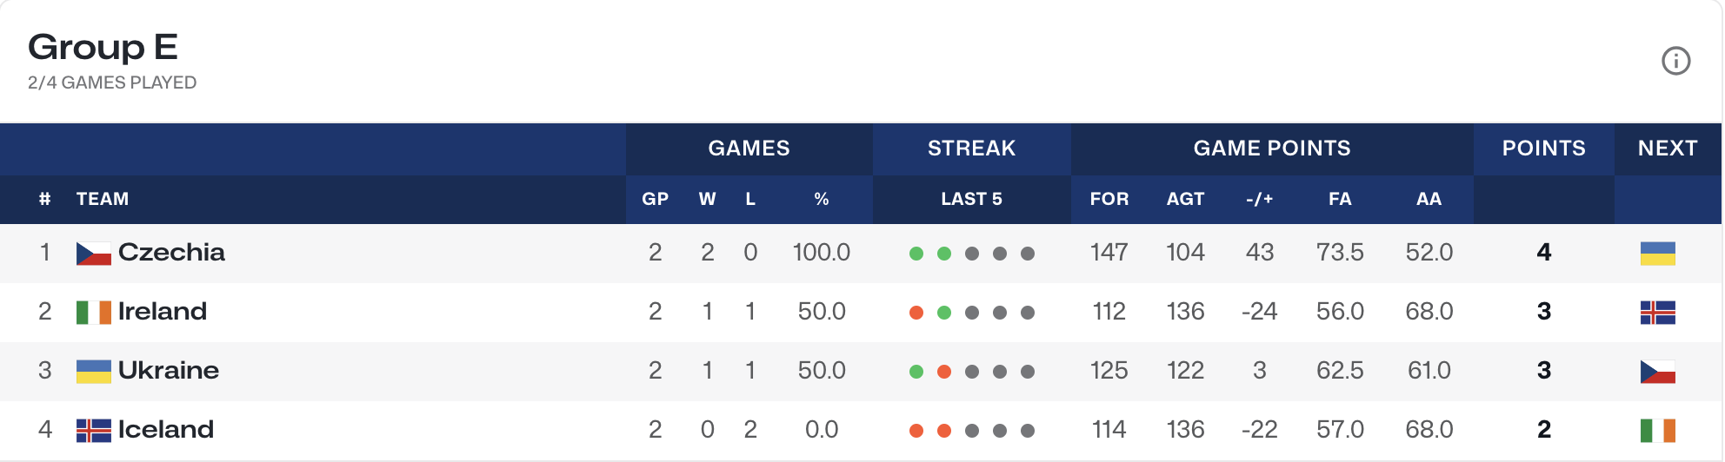Click the STREAK column group header
Image resolution: width=1725 pixels, height=462 pixels.
click(x=971, y=148)
